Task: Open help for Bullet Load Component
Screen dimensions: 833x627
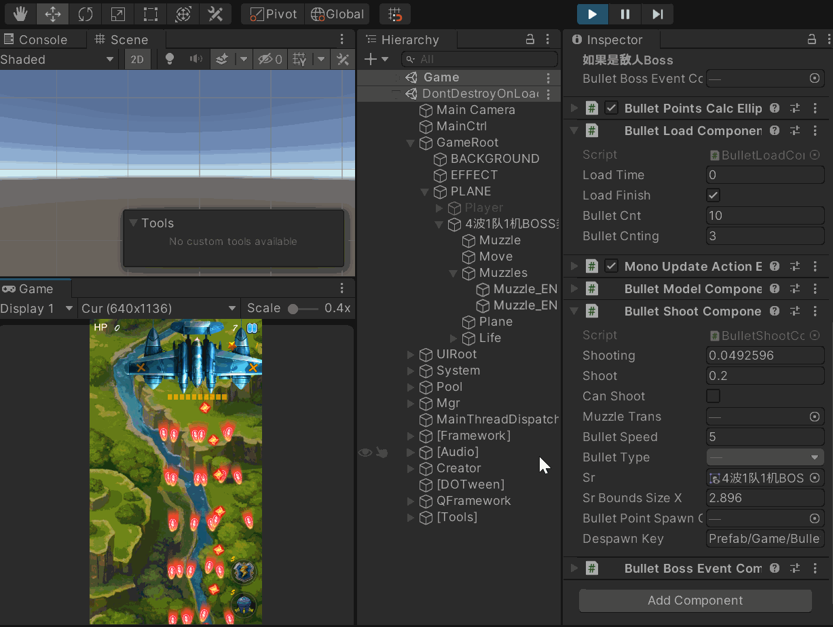Action: tap(775, 131)
